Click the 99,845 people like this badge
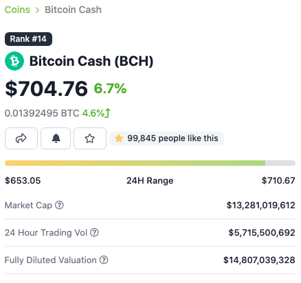 [166, 138]
